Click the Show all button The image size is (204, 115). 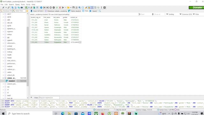coord(156,14)
